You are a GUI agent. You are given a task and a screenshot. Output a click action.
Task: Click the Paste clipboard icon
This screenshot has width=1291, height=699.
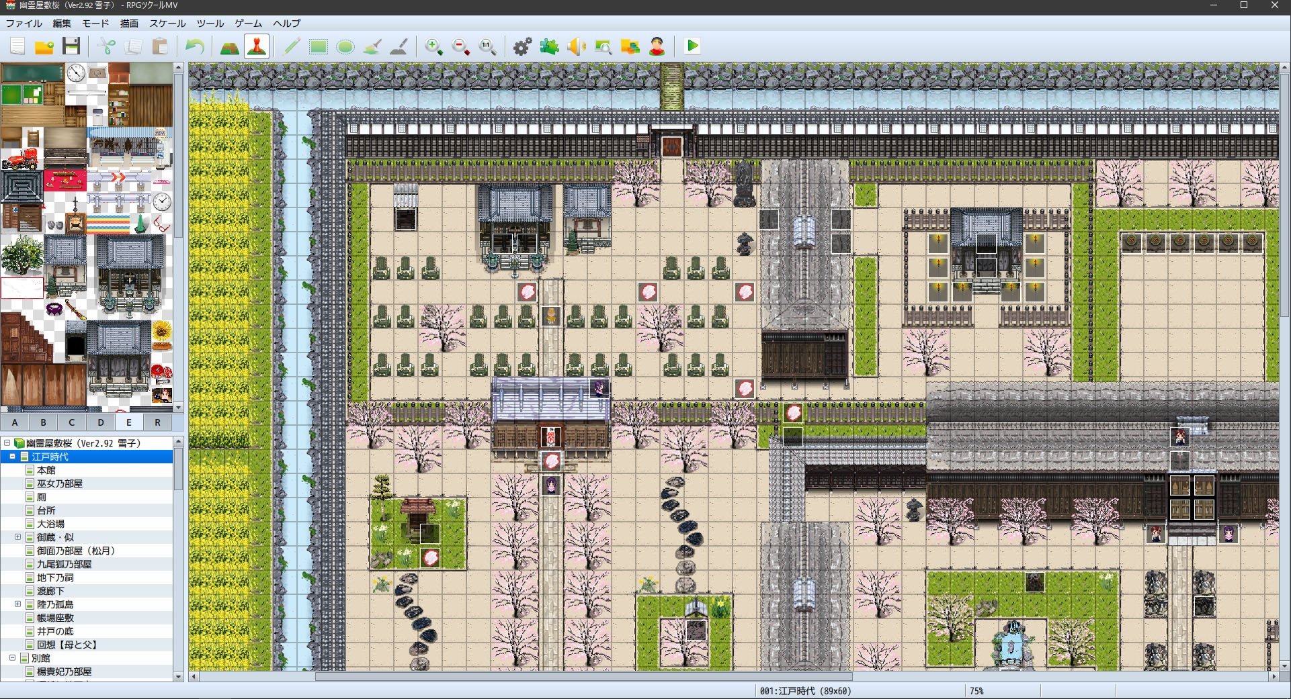coord(160,46)
